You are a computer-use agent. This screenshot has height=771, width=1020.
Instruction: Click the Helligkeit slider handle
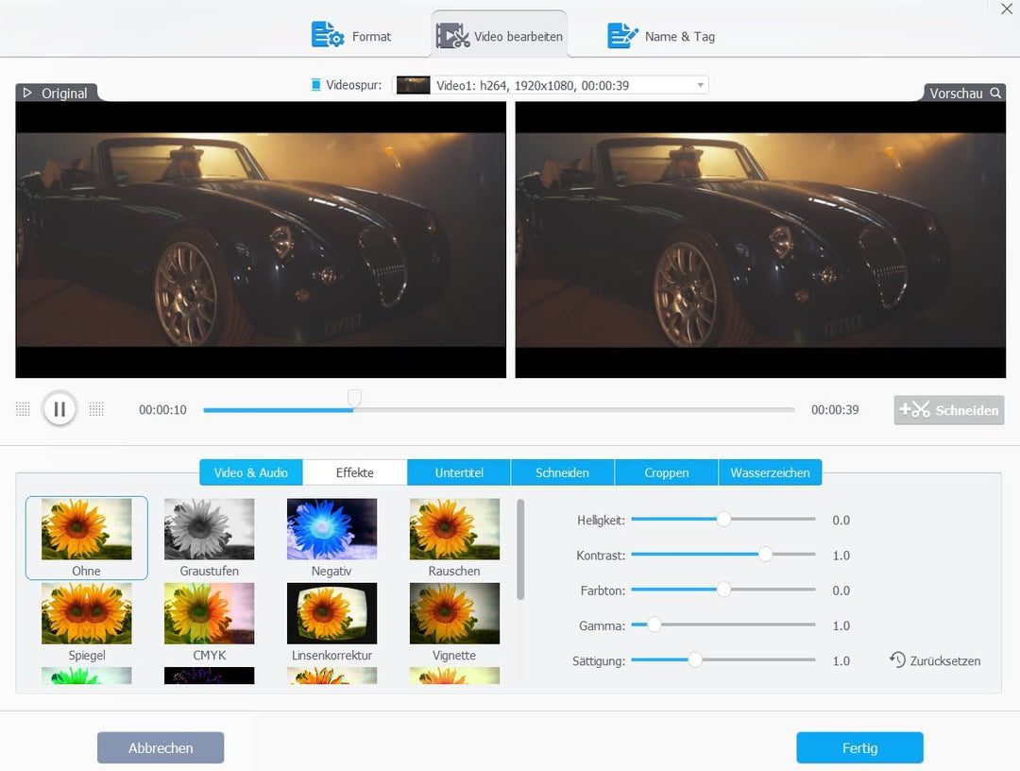tap(723, 519)
